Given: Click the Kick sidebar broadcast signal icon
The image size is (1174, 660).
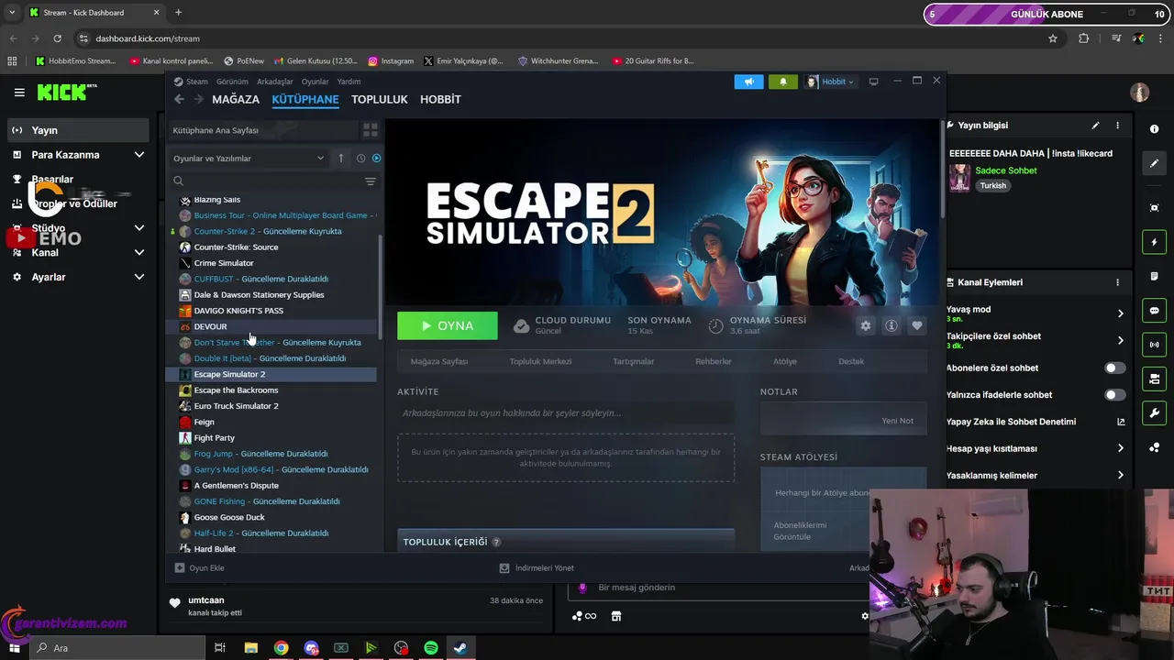Looking at the screenshot, I should (x=1155, y=345).
